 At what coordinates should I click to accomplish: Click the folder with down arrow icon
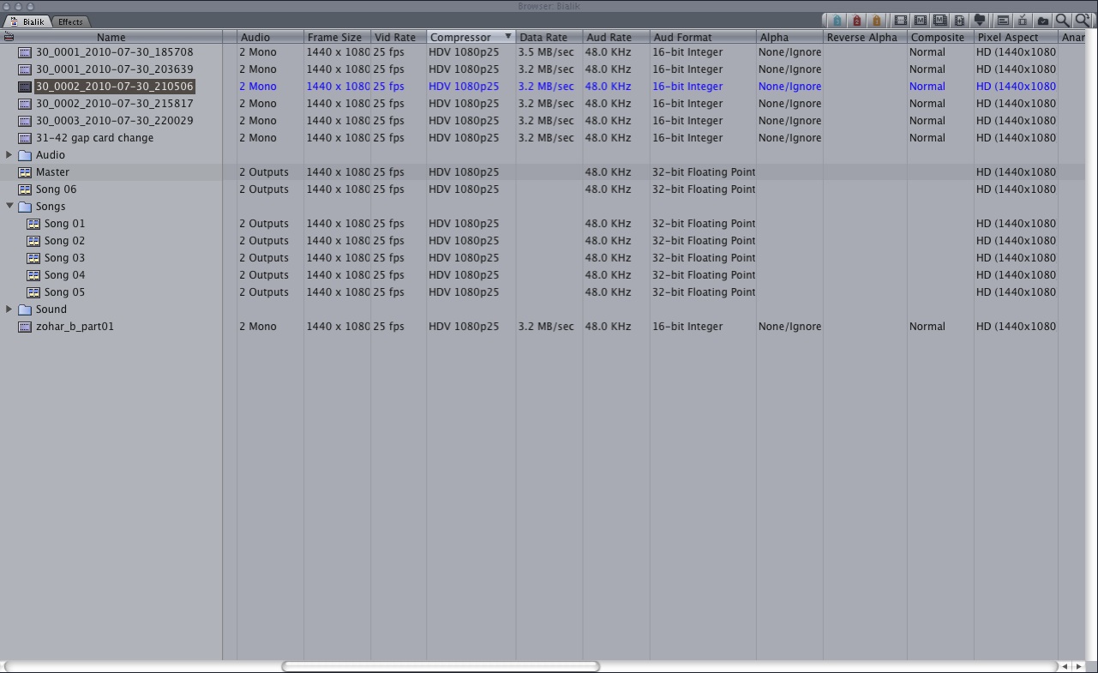click(979, 21)
